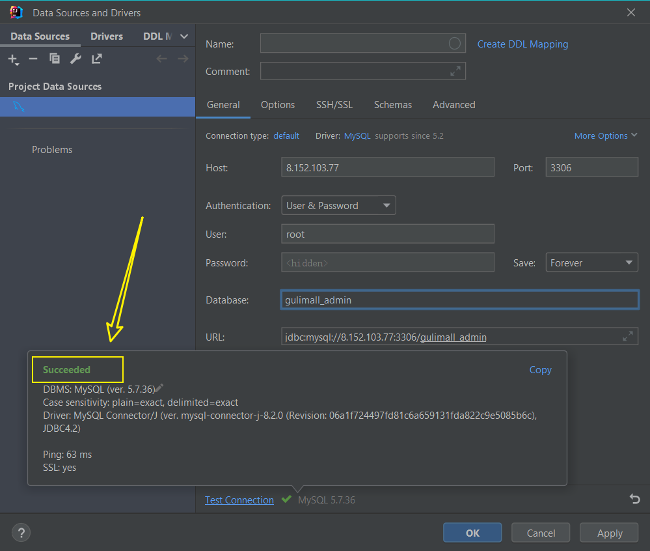Image resolution: width=650 pixels, height=551 pixels.
Task: Select the MySQL data source row
Action: (x=98, y=107)
